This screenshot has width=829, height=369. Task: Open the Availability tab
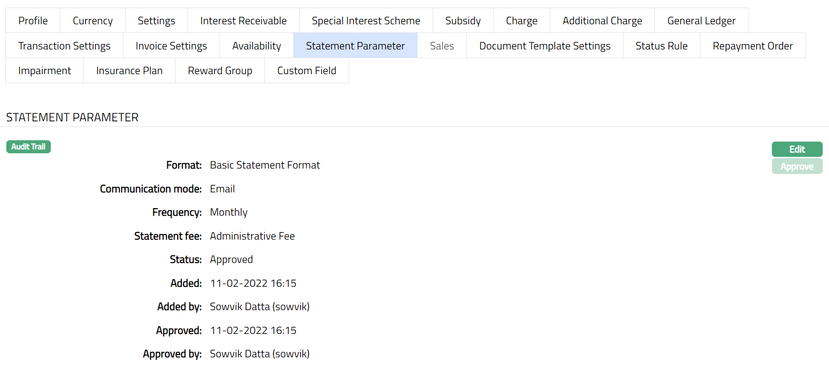[256, 46]
